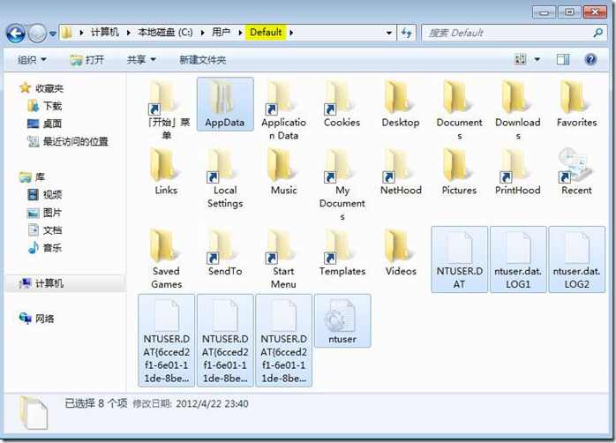Select the PrintHood shortcut folder
616x443 pixels.
[x=518, y=172]
